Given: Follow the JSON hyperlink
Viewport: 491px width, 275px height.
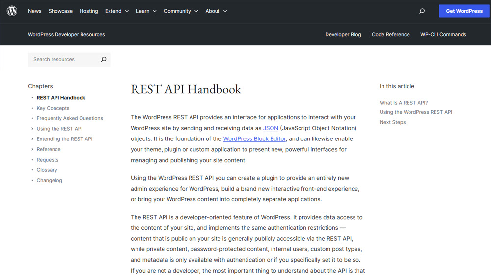Looking at the screenshot, I should tap(271, 128).
